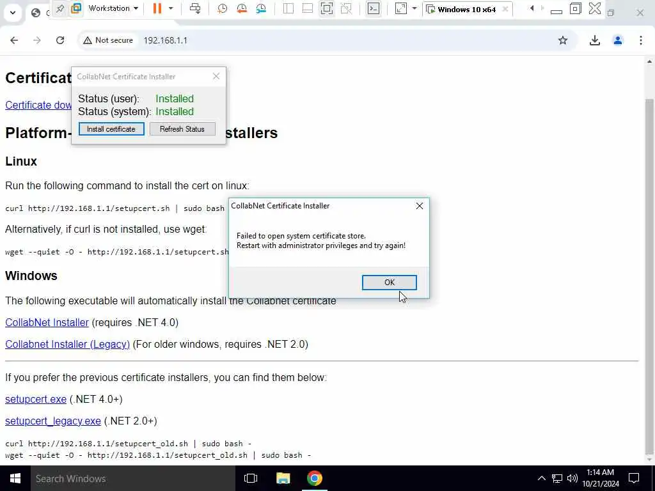Click OK in the error dialog
655x491 pixels.
click(389, 282)
